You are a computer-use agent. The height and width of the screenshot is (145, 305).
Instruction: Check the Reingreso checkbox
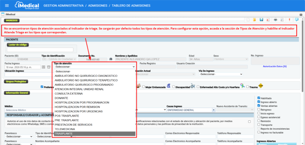259,110
